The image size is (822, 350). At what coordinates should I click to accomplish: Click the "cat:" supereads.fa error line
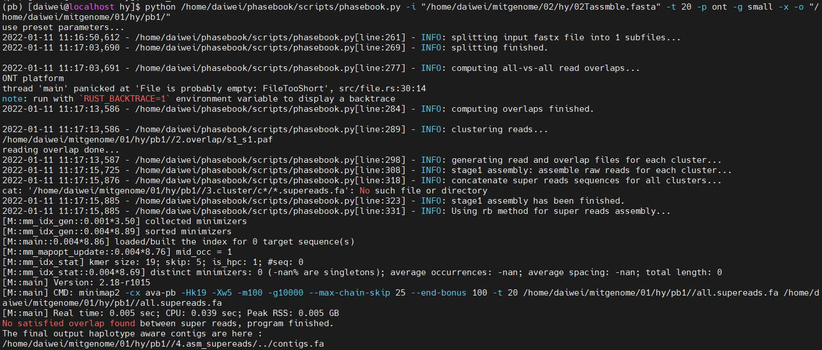point(245,191)
